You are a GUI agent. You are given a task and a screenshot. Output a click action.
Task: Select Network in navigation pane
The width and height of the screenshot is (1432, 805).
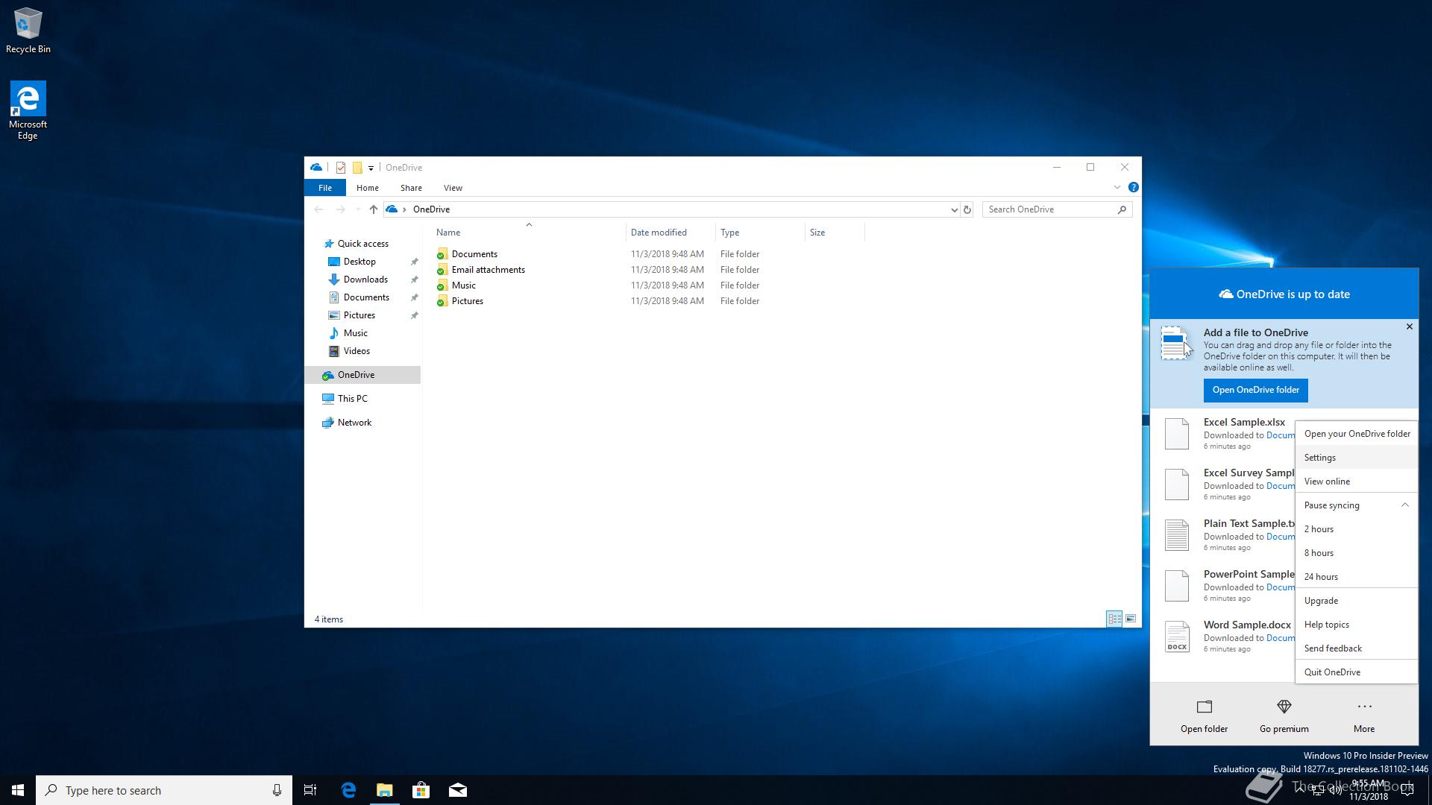coord(354,423)
